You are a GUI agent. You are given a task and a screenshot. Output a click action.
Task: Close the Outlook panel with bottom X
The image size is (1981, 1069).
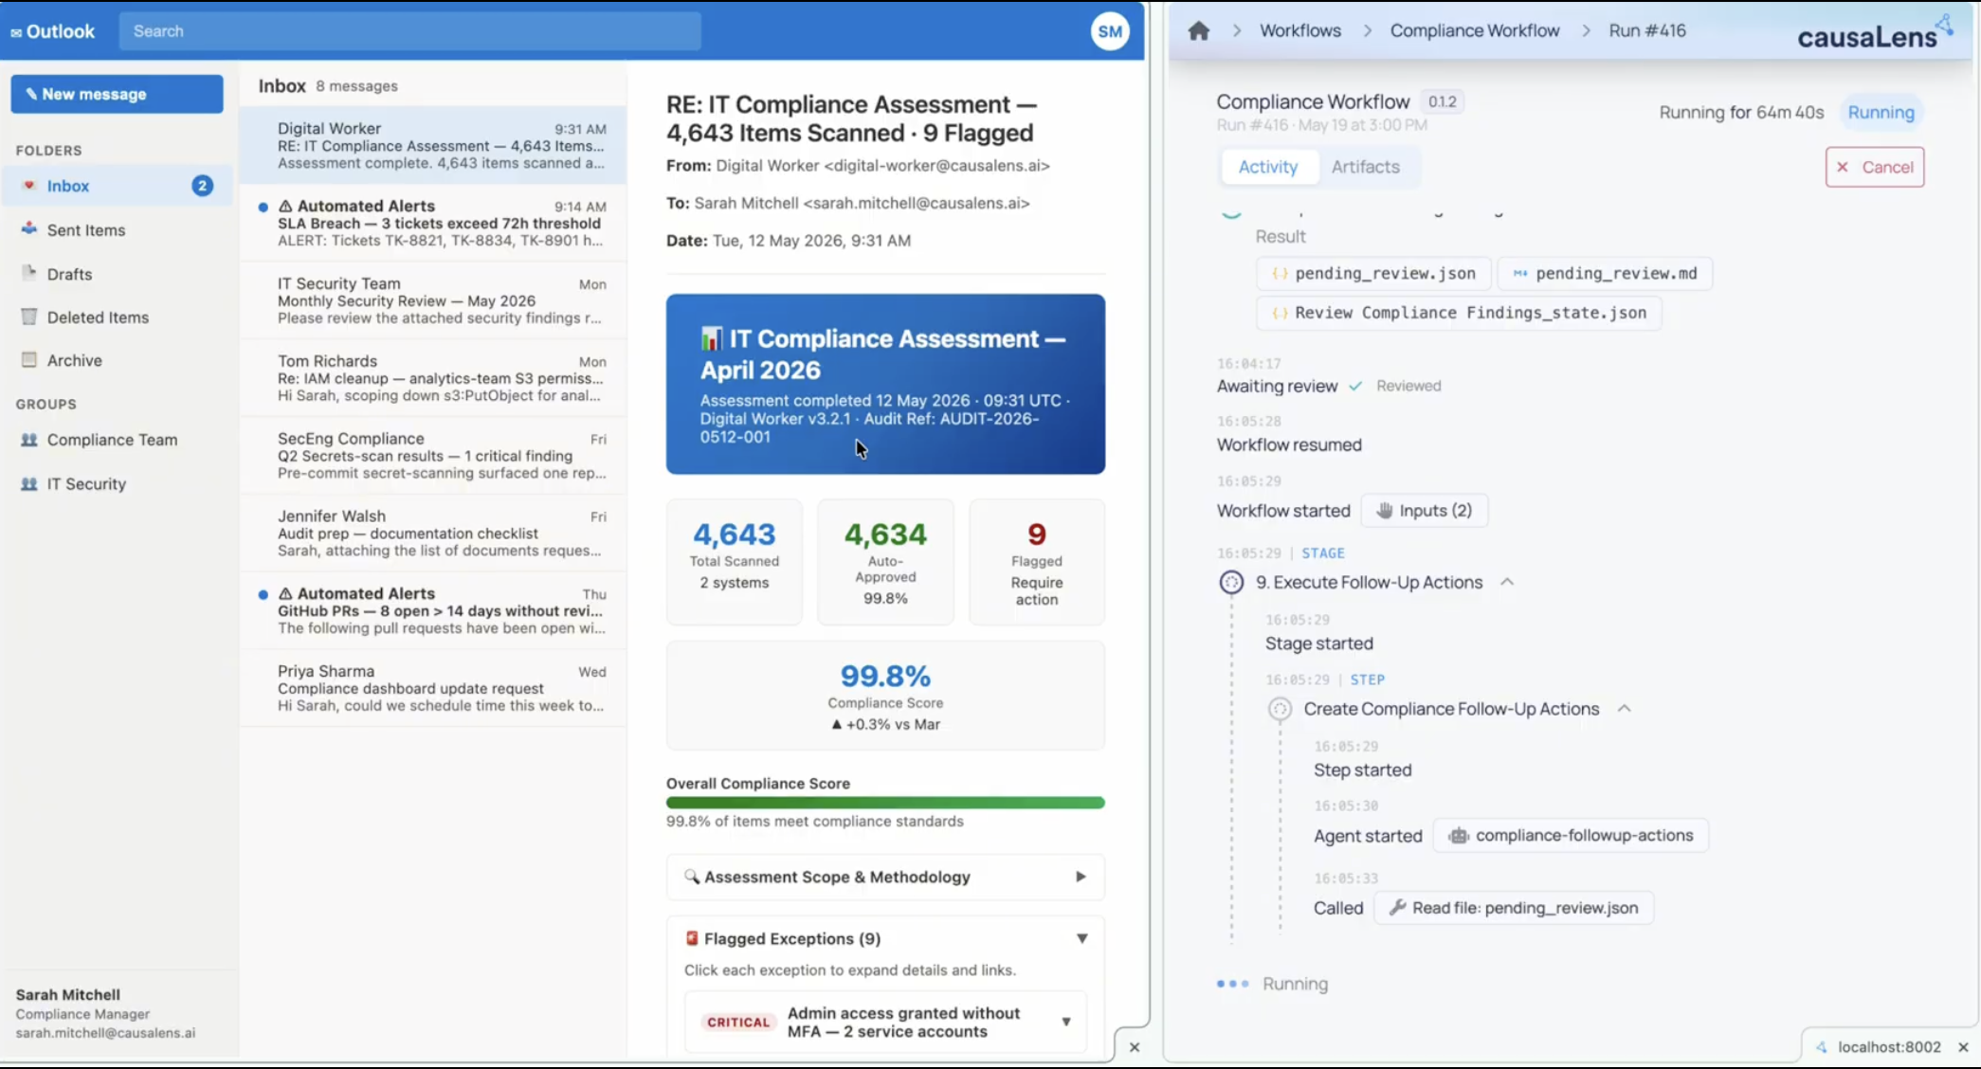click(x=1135, y=1047)
